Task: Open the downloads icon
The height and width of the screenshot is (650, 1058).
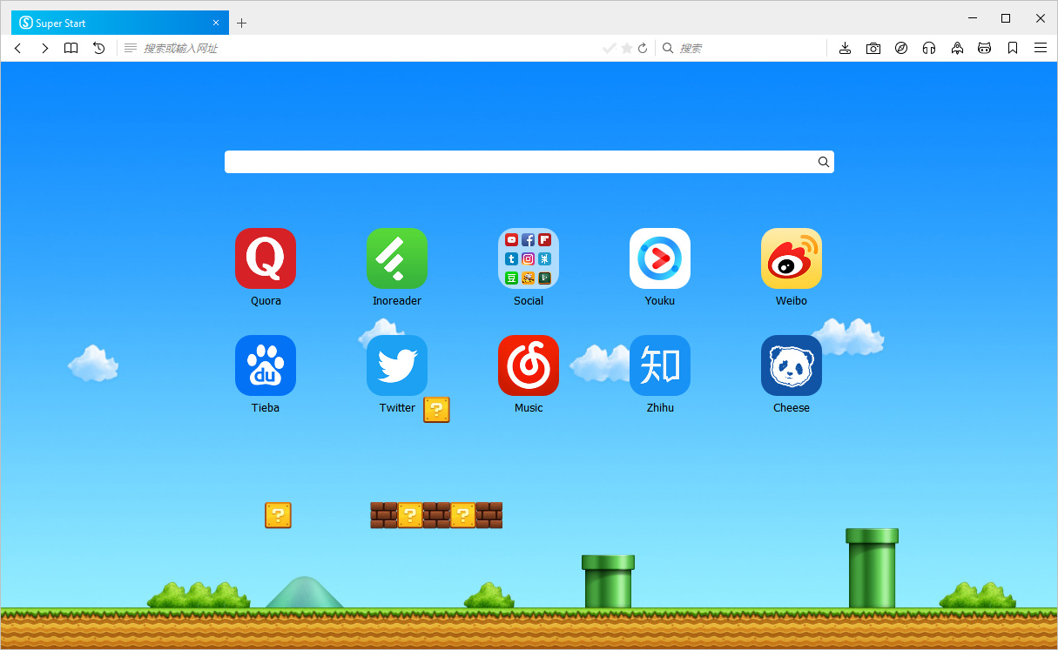Action: [845, 48]
